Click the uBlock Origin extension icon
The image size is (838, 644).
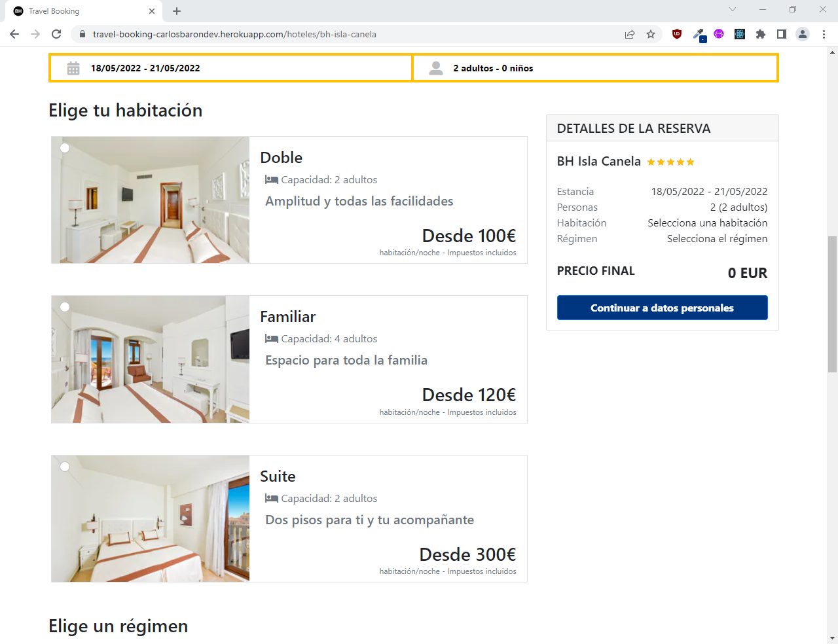pos(677,34)
